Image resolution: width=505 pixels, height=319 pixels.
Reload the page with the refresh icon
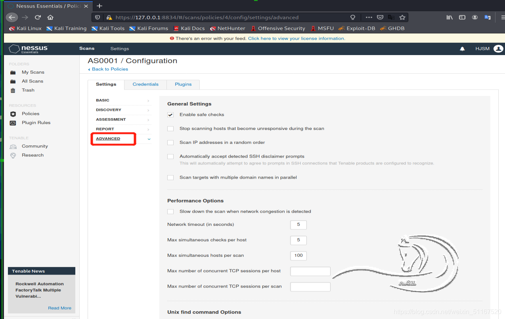pos(38,17)
